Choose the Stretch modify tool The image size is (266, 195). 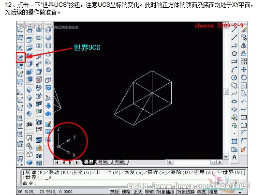tap(244, 93)
